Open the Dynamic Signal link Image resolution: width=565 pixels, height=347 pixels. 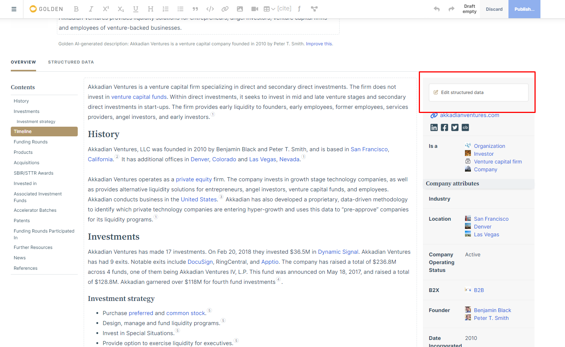[x=338, y=252]
